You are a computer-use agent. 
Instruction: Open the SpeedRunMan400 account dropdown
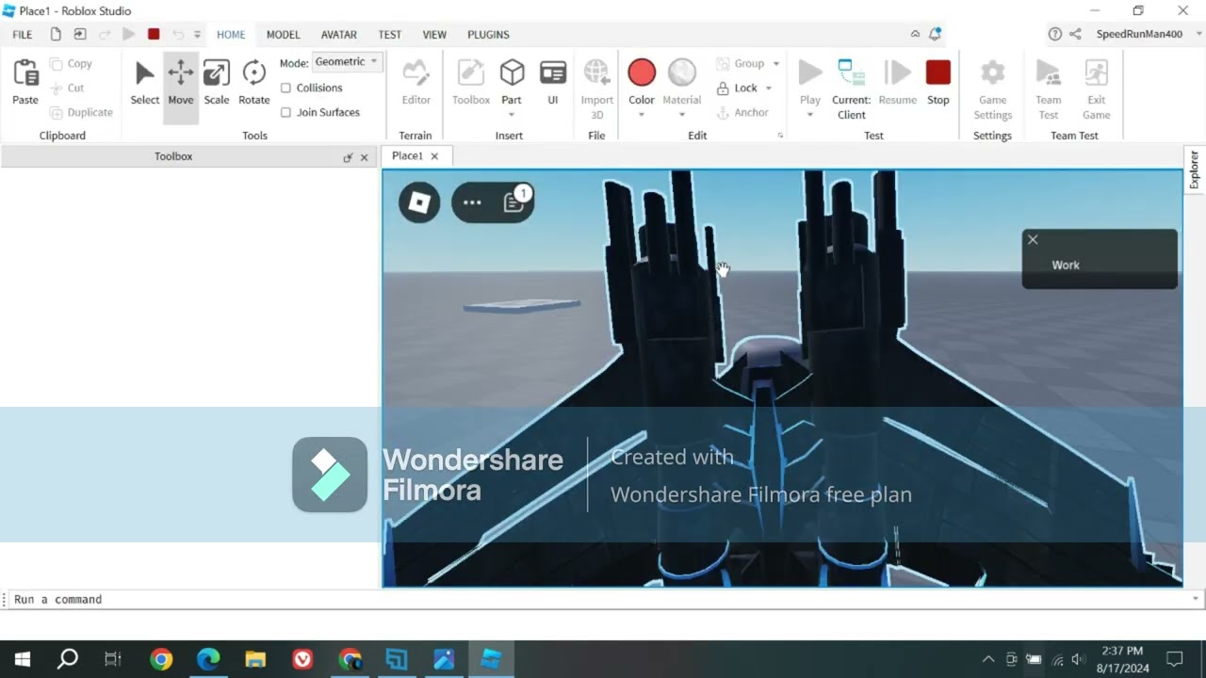click(x=1199, y=34)
